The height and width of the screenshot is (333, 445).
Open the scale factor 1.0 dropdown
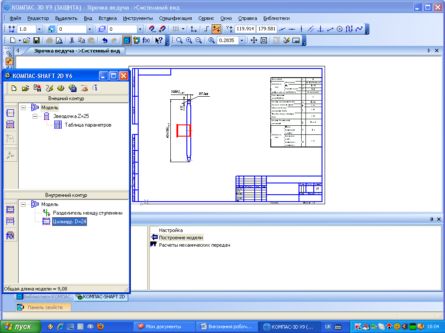coord(39,29)
